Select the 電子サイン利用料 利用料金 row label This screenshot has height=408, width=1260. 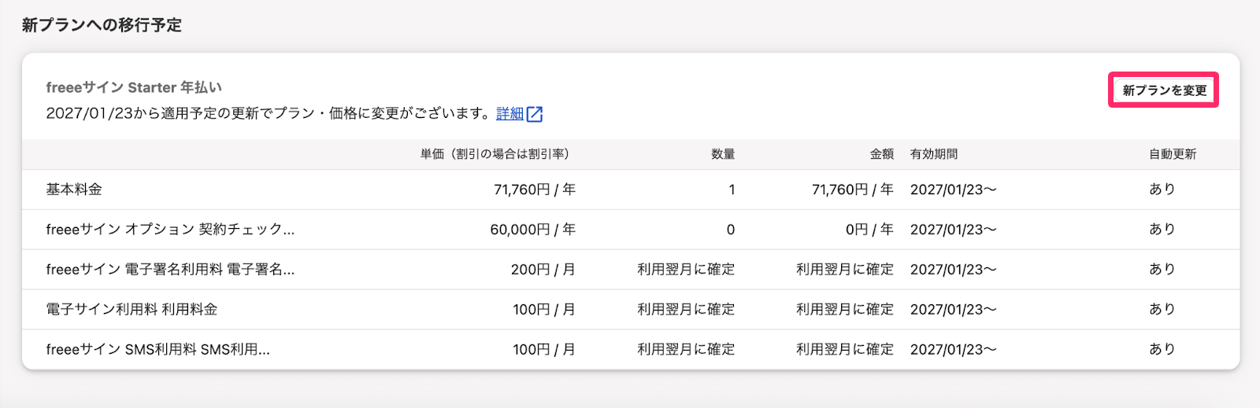point(132,310)
